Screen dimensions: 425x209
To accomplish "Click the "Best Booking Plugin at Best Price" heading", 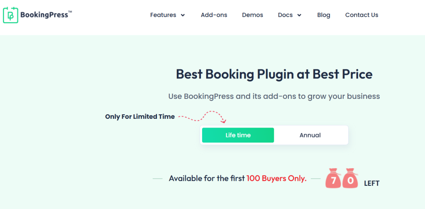I will [274, 74].
